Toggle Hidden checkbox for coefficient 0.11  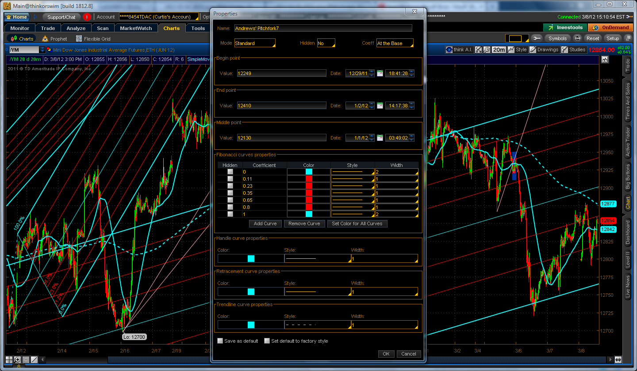(x=230, y=179)
